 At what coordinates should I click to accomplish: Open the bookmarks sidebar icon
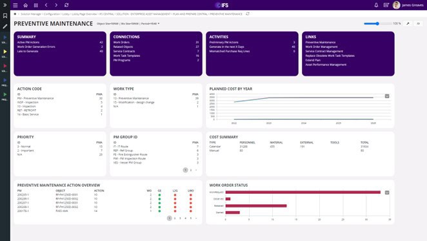pos(5,16)
